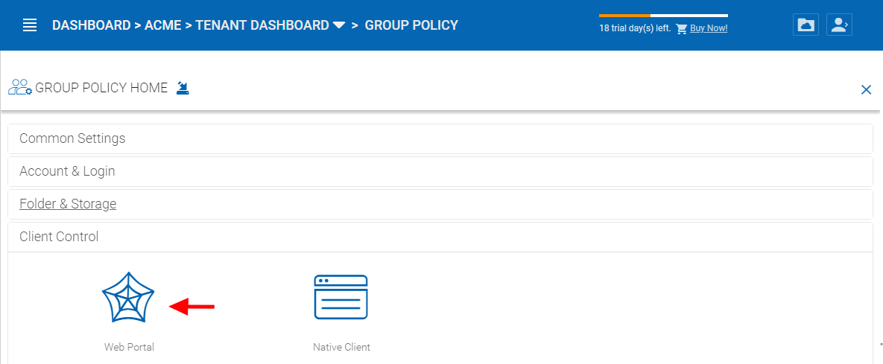Expand the Folder & Storage section
The width and height of the screenshot is (883, 364).
440,204
